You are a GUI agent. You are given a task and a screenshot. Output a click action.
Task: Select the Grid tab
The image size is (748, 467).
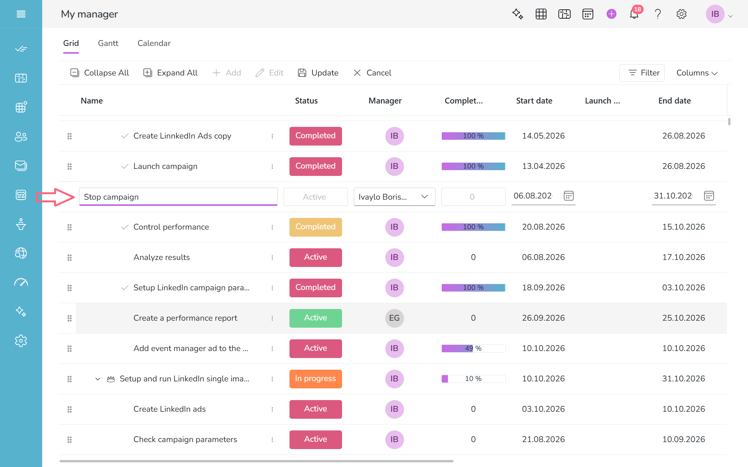[x=71, y=43]
